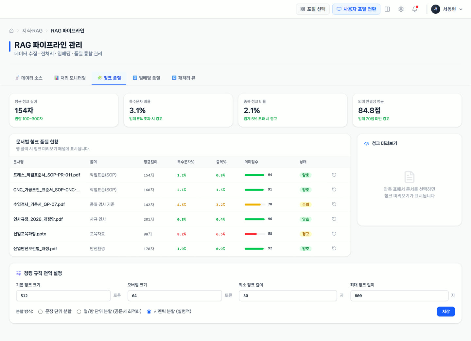Reprocess 프레스_작업표준서_SOP-PR-011.pdf via refresh icon
This screenshot has width=471, height=341.
click(x=334, y=175)
